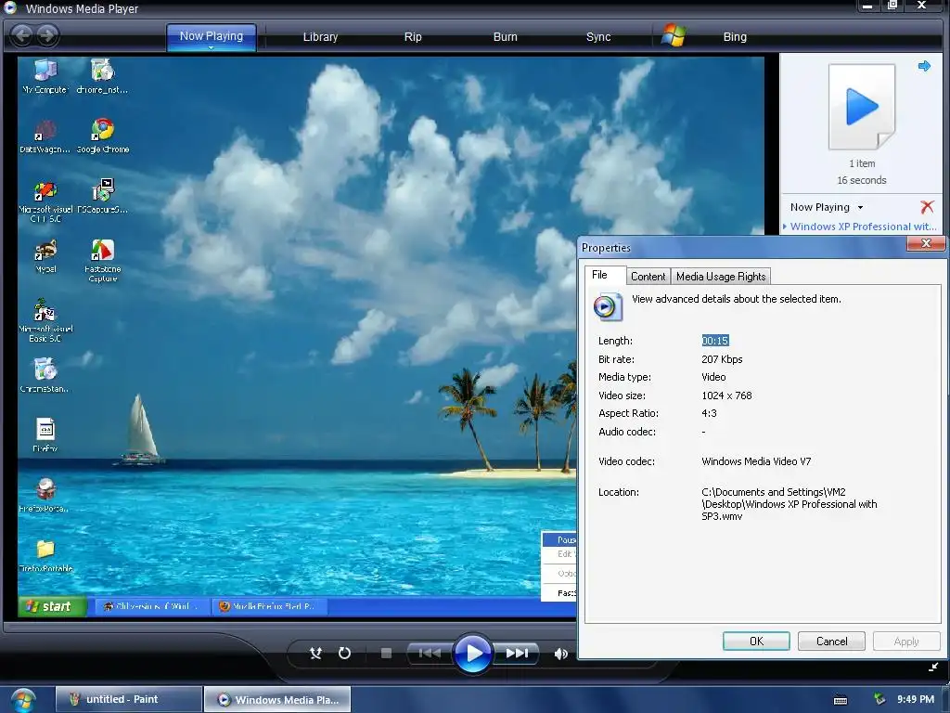Toggle shuffle mode
This screenshot has height=713, width=950.
(x=315, y=653)
